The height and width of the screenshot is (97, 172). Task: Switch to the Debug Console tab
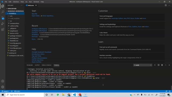click(x=46, y=65)
